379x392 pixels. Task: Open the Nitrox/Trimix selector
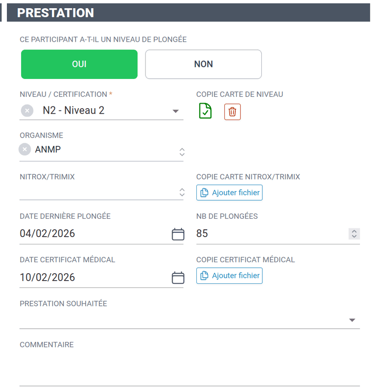click(182, 193)
